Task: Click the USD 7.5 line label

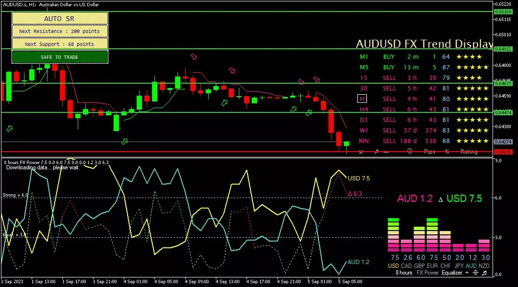Action: pyautogui.click(x=359, y=178)
